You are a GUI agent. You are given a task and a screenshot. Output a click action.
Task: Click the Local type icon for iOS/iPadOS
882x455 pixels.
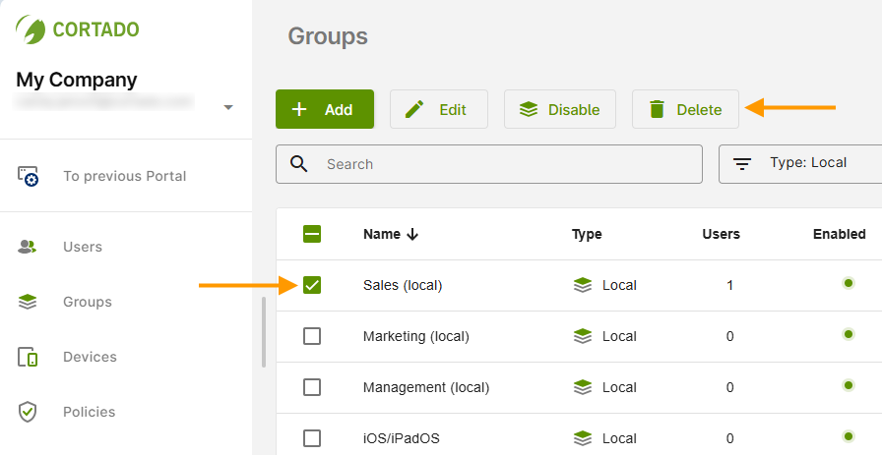tap(583, 438)
